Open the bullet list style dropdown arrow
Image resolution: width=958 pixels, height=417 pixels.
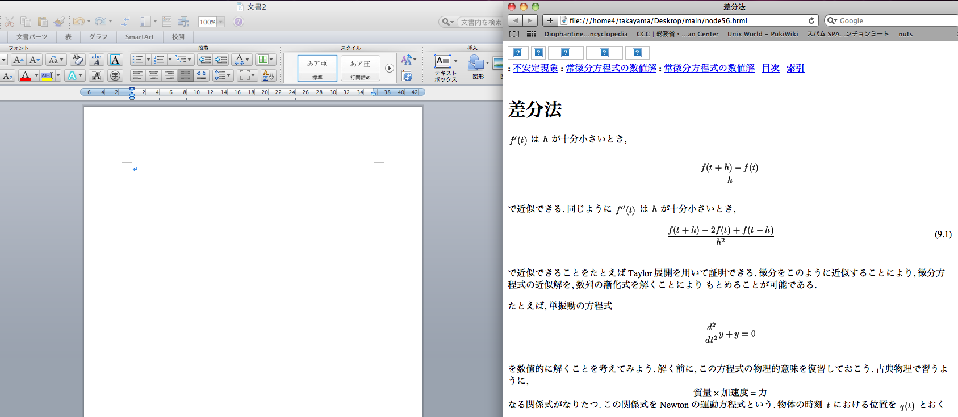click(148, 60)
